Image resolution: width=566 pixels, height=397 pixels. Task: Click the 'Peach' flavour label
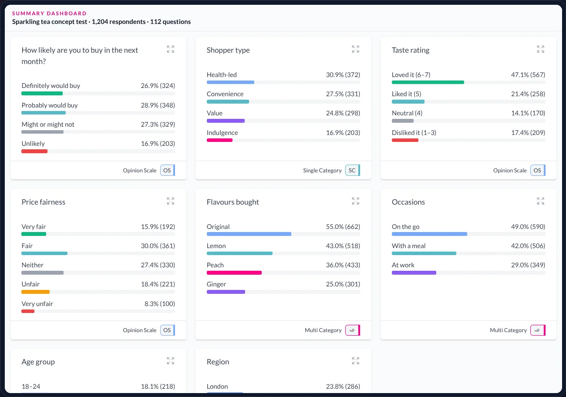[x=215, y=265]
